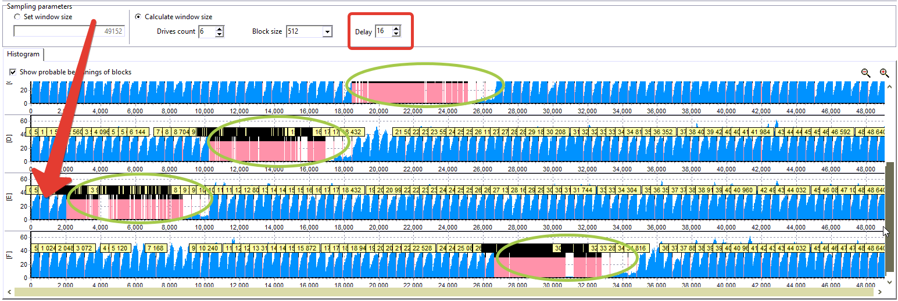Viewport: 898px width, 301px height.
Task: Select Calculate window size radio option
Action: tap(138, 17)
